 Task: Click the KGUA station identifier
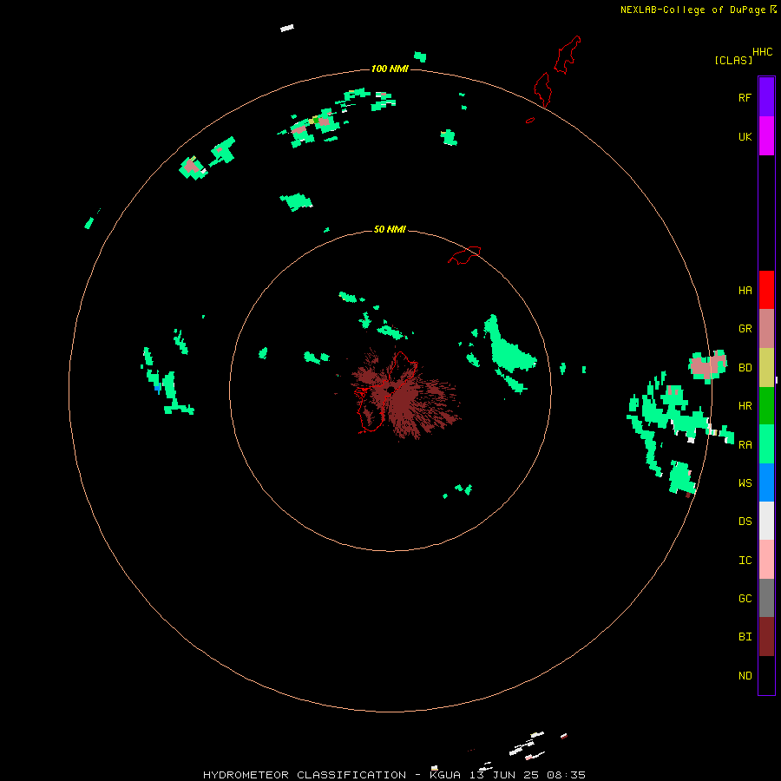pyautogui.click(x=446, y=775)
